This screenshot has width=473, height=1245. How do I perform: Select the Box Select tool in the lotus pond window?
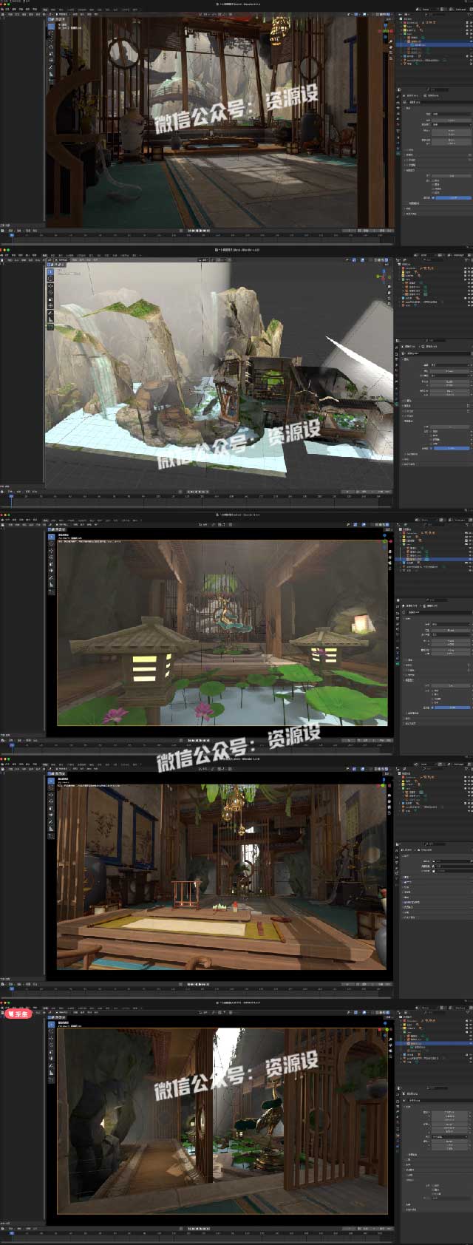point(51,538)
